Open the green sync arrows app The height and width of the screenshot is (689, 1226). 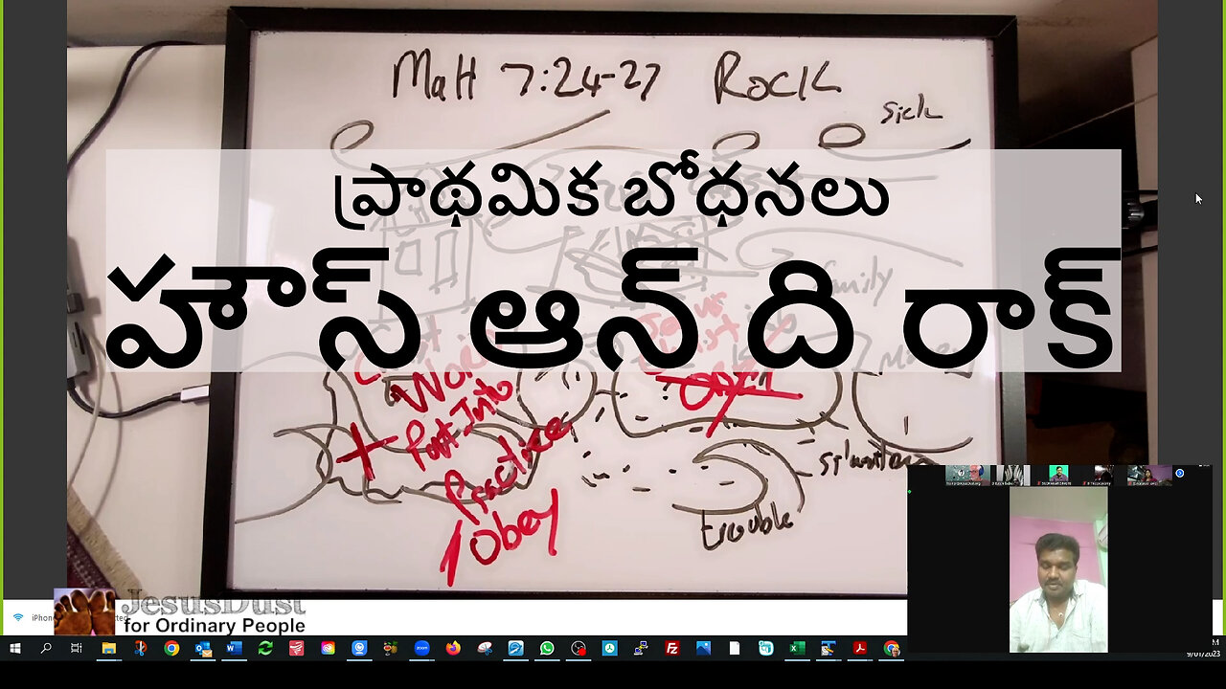pos(265,648)
